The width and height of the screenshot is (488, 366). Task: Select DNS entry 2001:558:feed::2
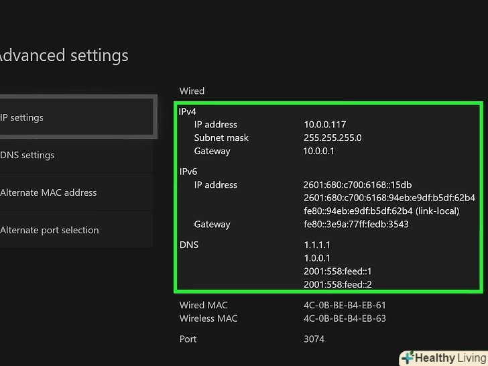tap(337, 285)
